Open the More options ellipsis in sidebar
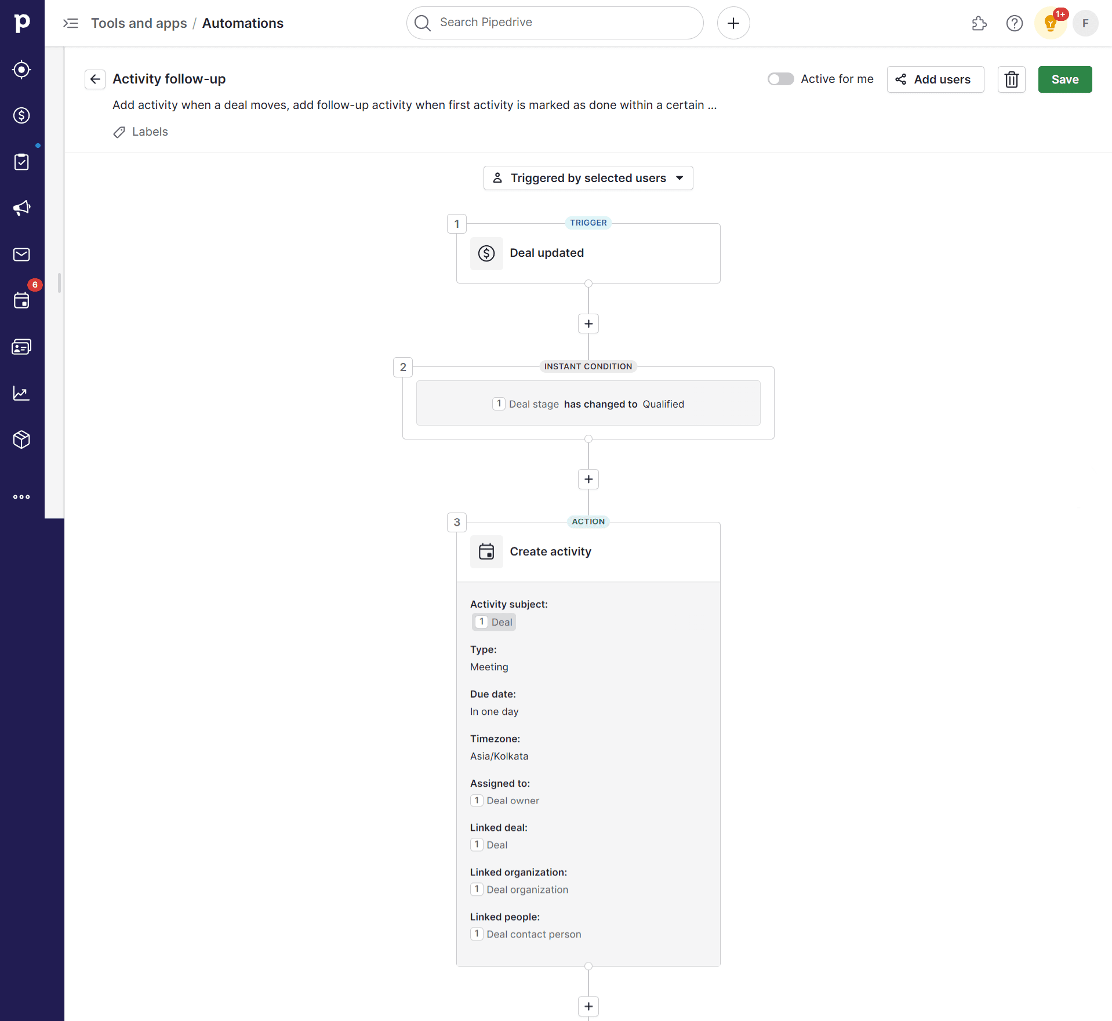Image resolution: width=1112 pixels, height=1021 pixels. tap(21, 497)
